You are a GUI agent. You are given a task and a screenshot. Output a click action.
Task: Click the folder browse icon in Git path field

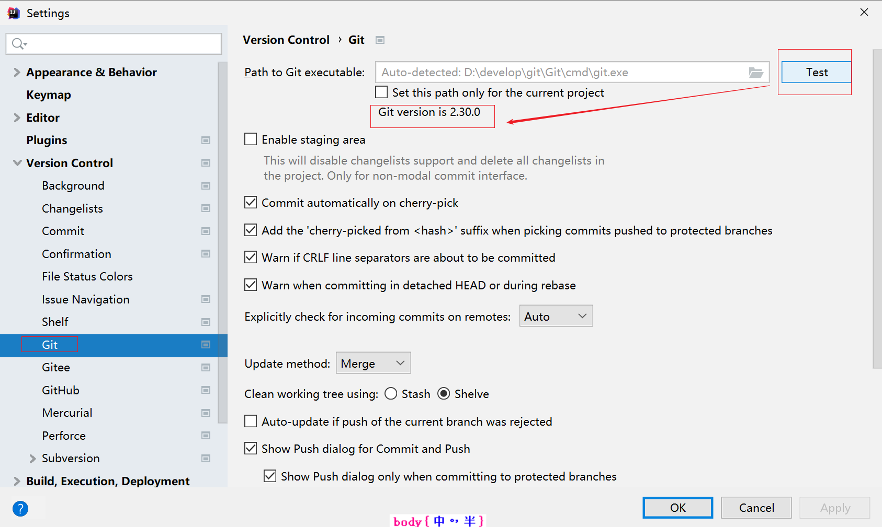pos(756,73)
